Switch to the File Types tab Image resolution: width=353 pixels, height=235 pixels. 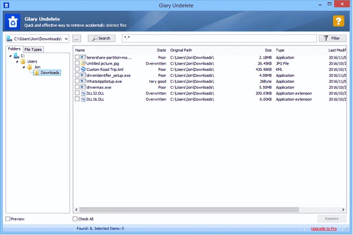click(x=33, y=49)
